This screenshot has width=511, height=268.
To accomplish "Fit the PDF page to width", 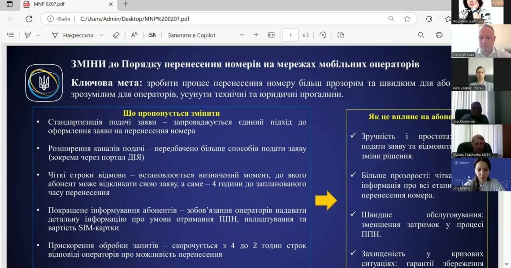I will click(x=271, y=35).
